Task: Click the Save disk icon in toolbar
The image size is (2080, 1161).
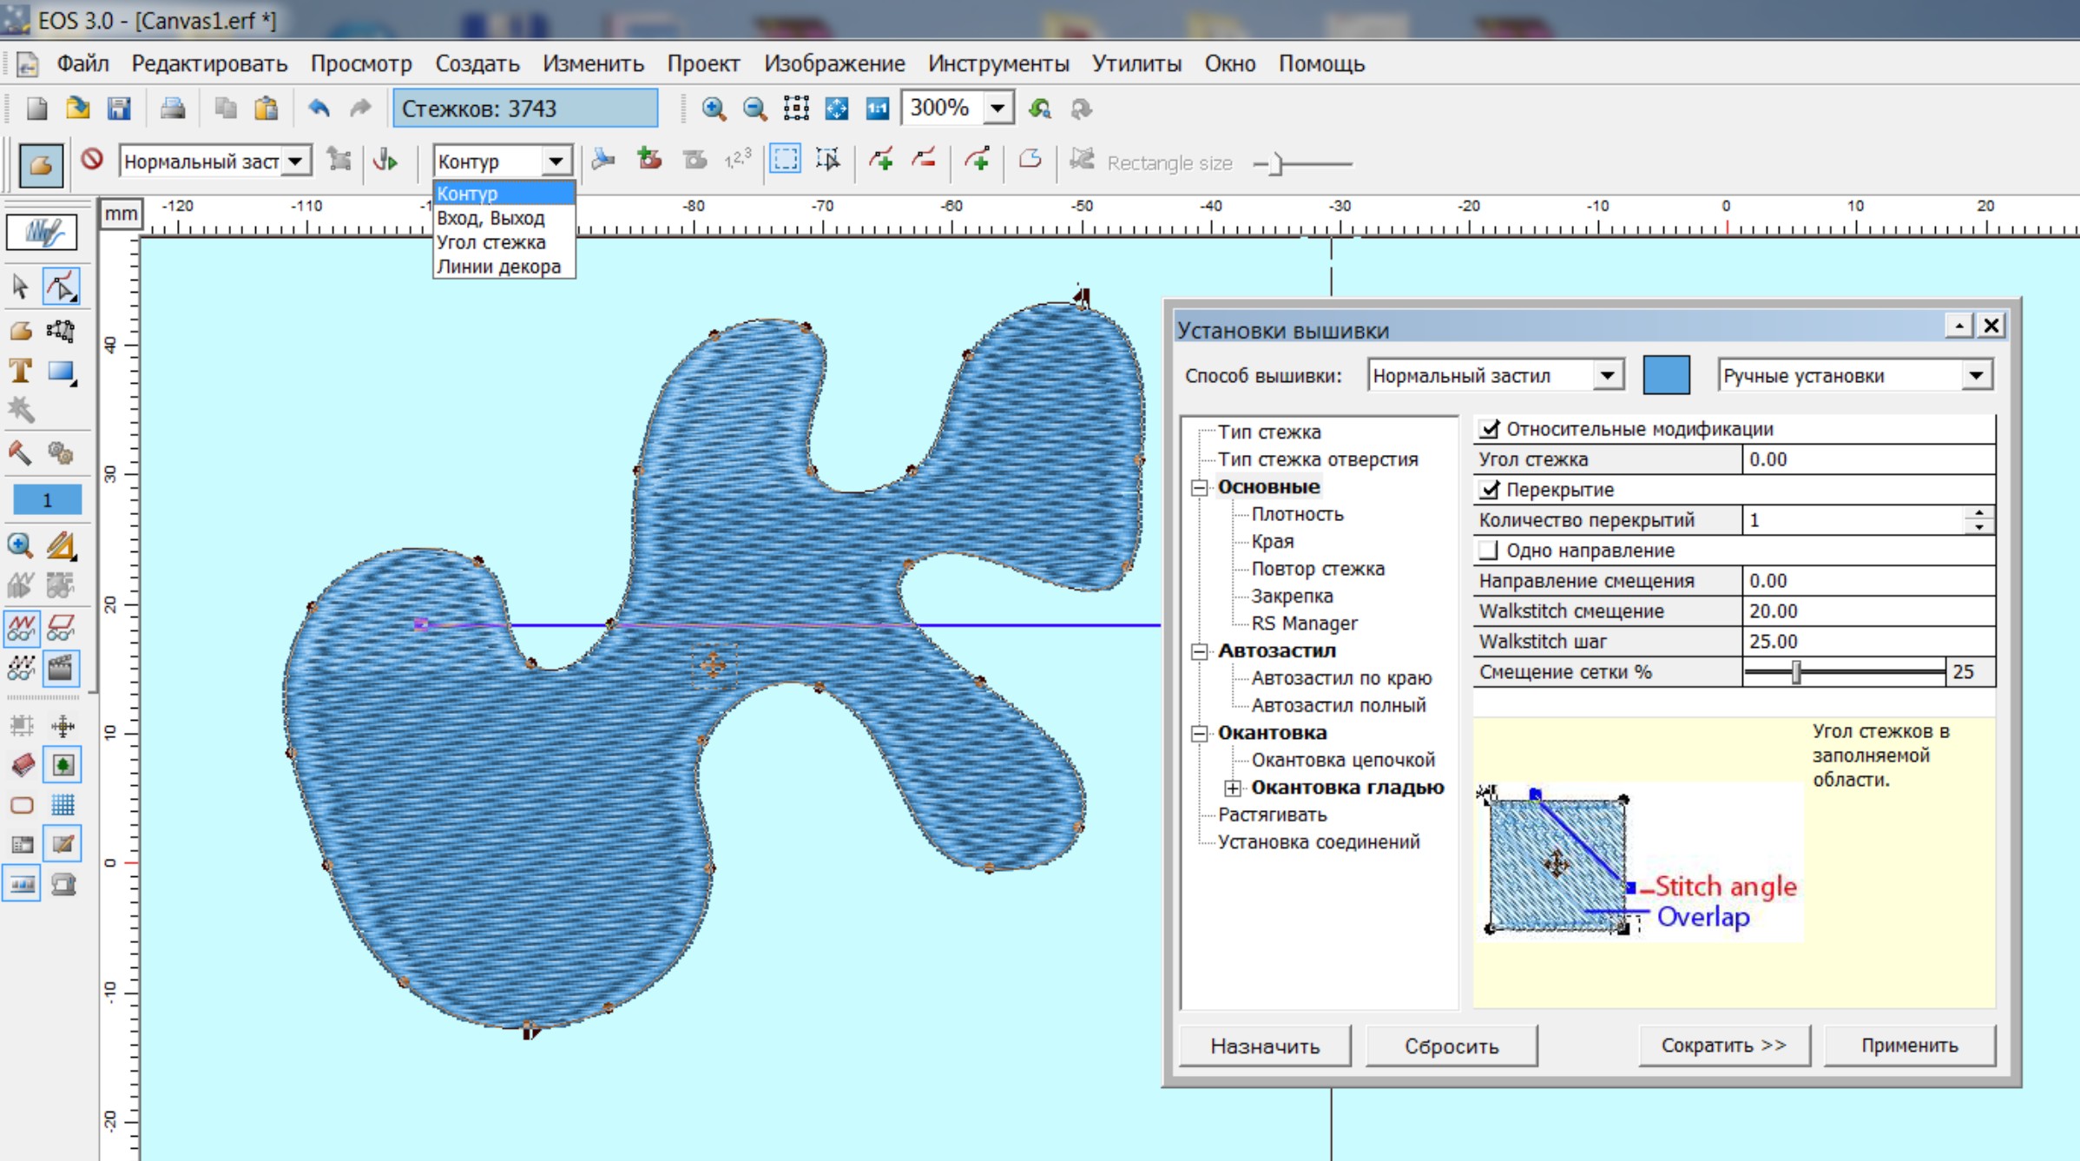Action: point(119,109)
